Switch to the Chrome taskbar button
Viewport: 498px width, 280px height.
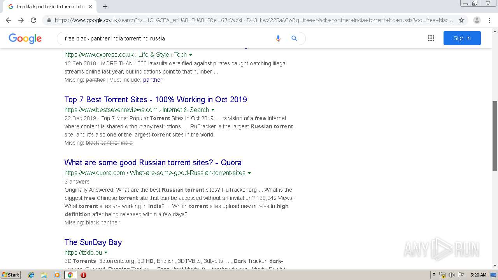tap(70, 275)
